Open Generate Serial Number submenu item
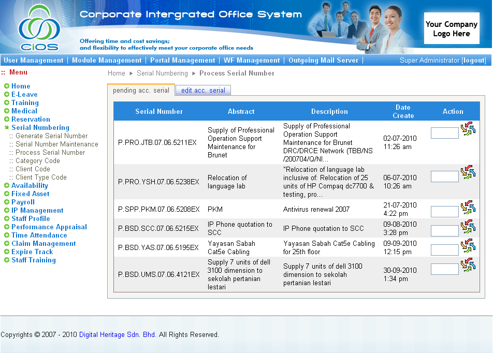 point(51,136)
